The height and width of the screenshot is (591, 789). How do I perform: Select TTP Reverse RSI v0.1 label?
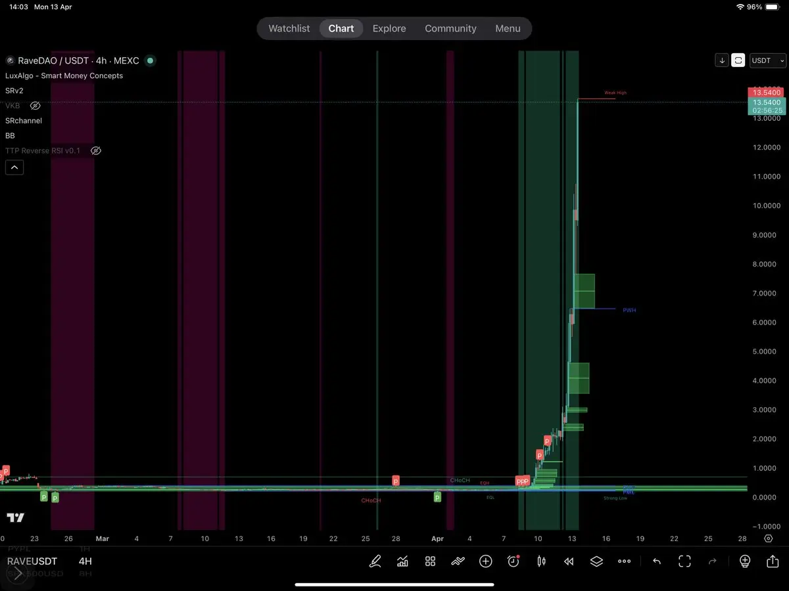(x=43, y=151)
